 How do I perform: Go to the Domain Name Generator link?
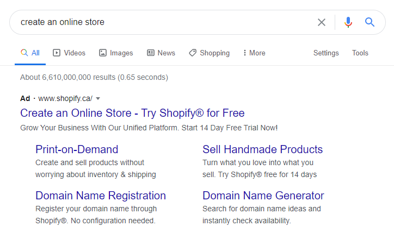[263, 196]
